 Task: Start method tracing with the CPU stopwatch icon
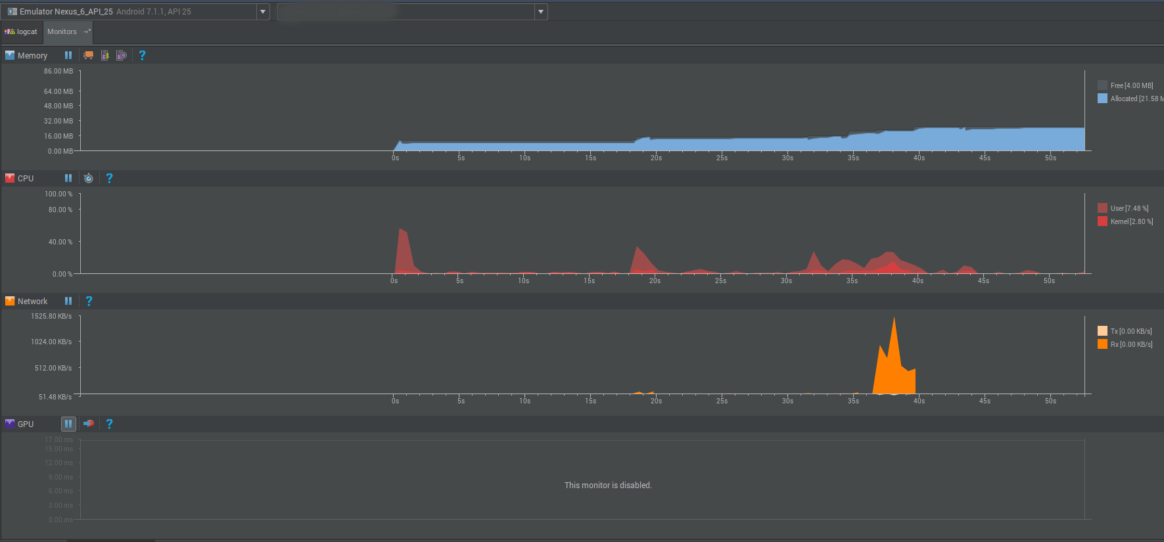click(x=89, y=178)
